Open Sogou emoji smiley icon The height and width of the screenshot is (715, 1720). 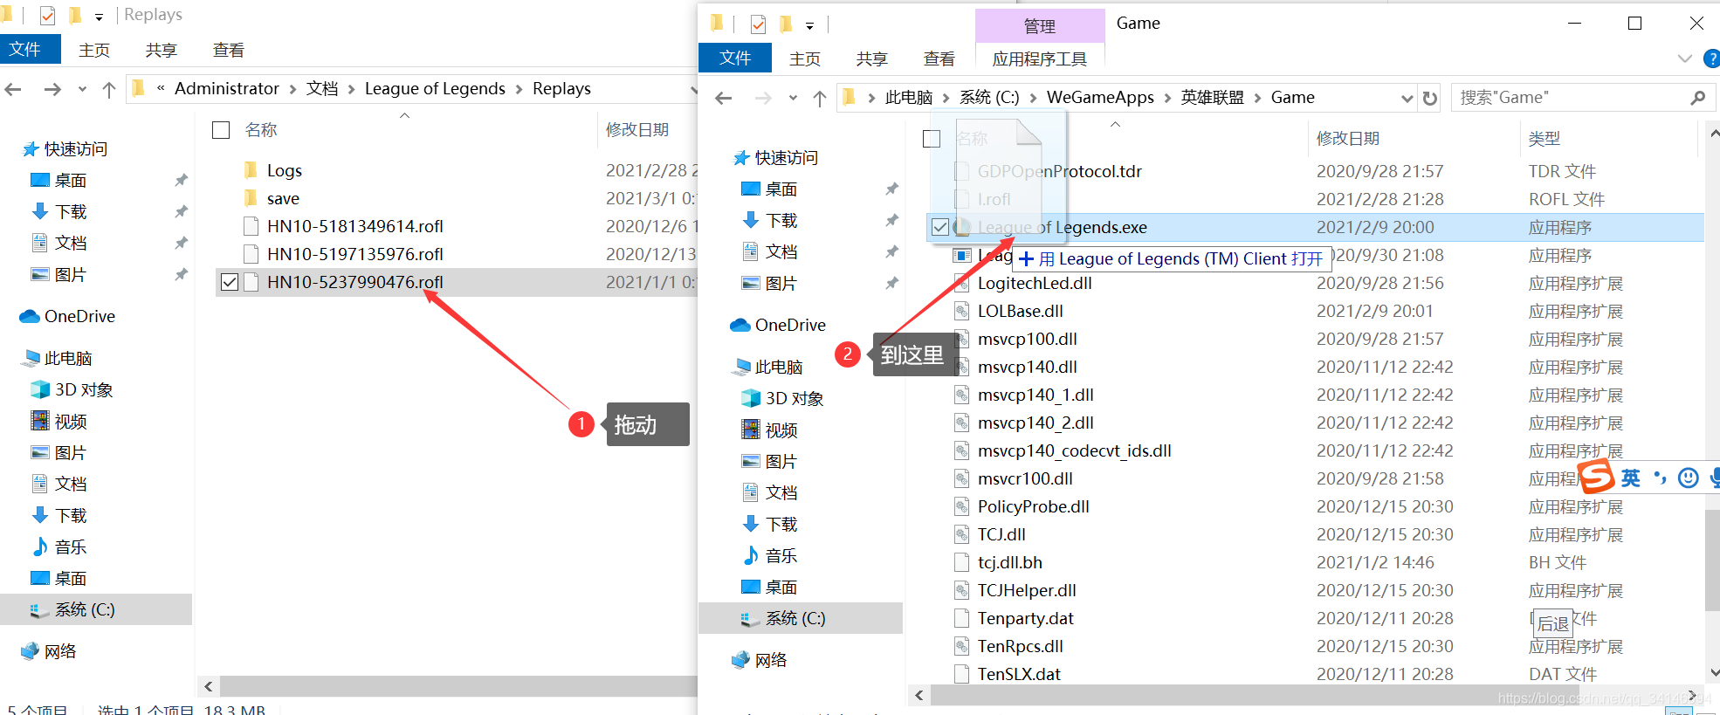(1689, 478)
